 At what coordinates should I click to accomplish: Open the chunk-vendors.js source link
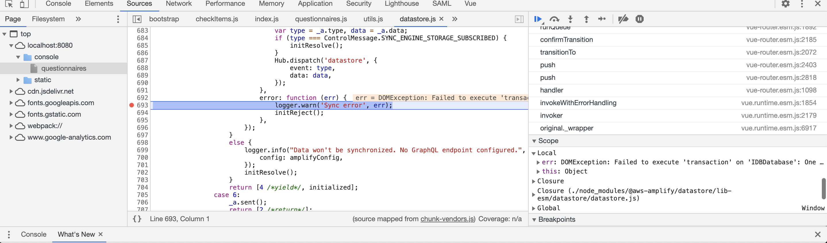pyautogui.click(x=447, y=219)
